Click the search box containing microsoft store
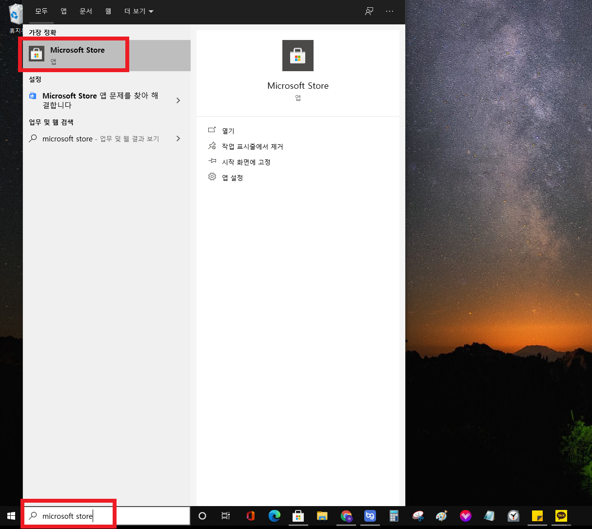 click(107, 516)
